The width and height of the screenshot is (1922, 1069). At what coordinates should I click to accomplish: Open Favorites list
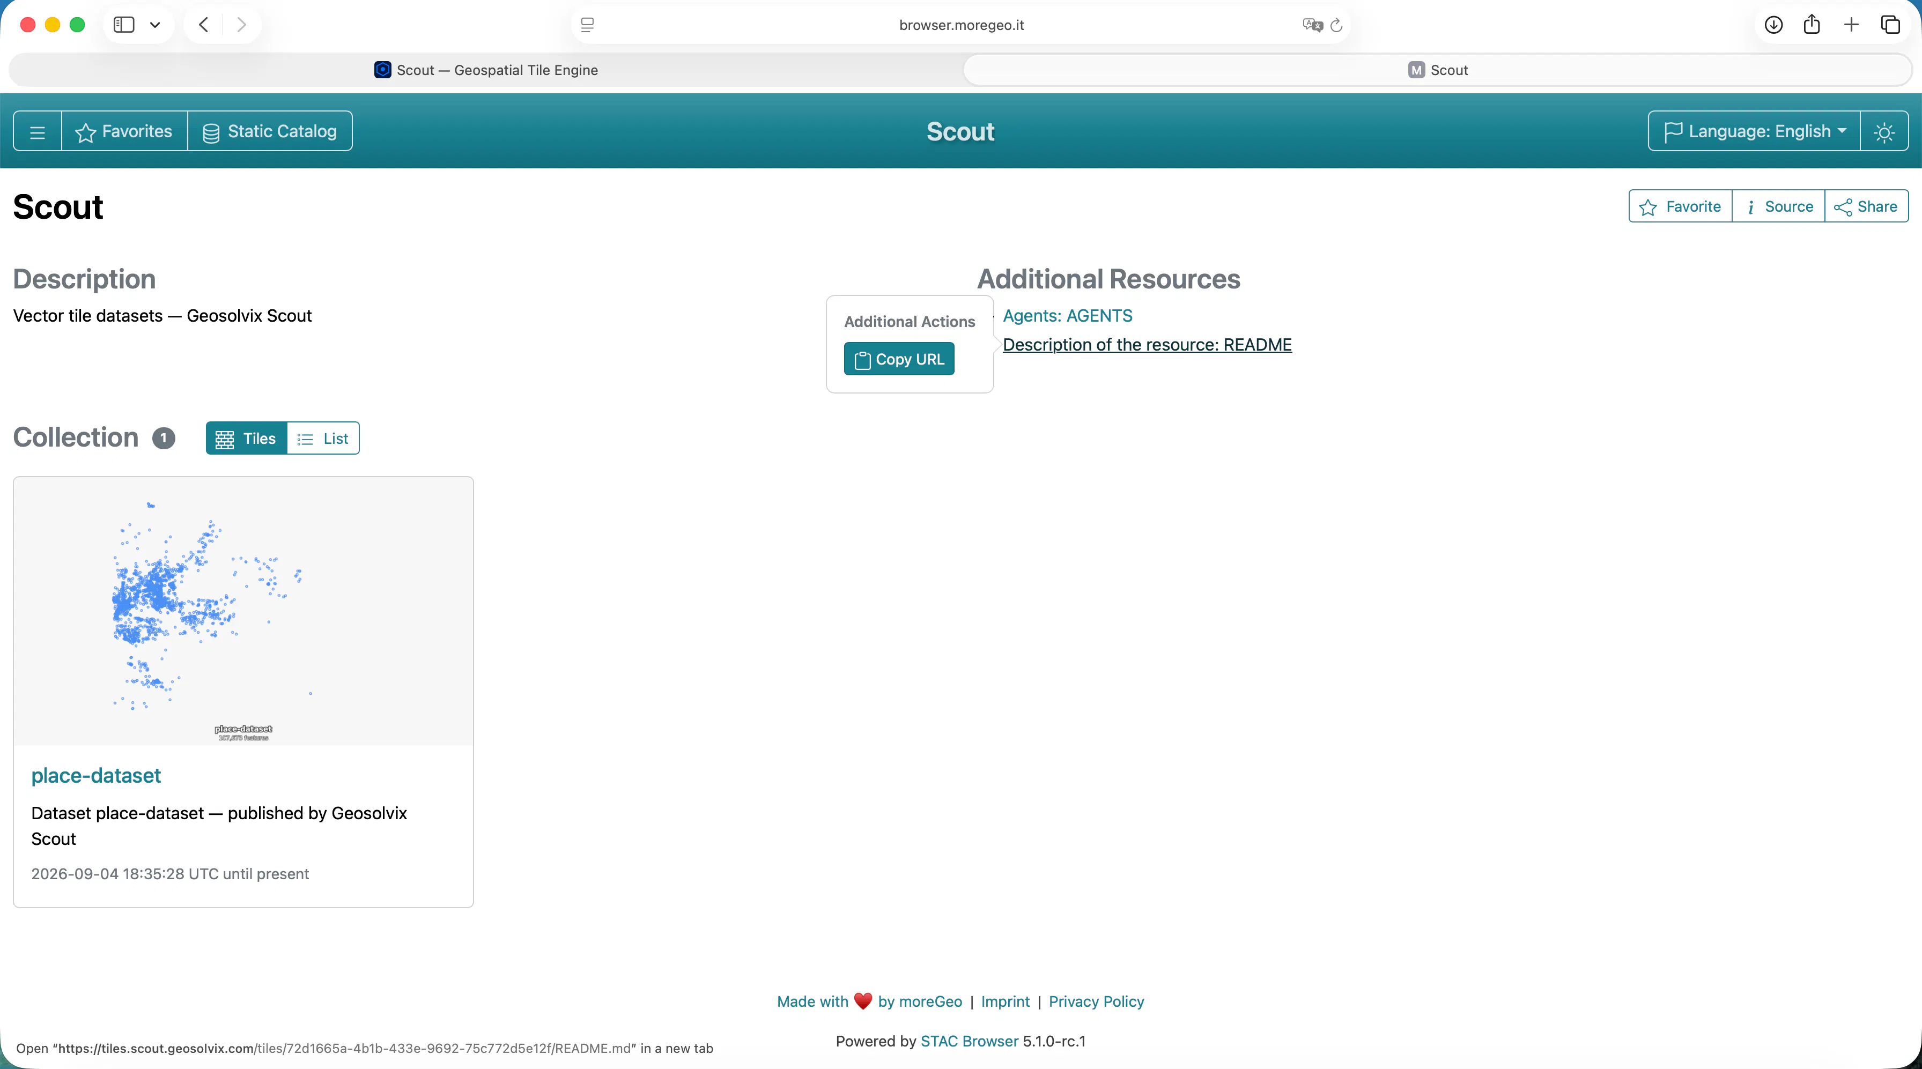(x=124, y=131)
